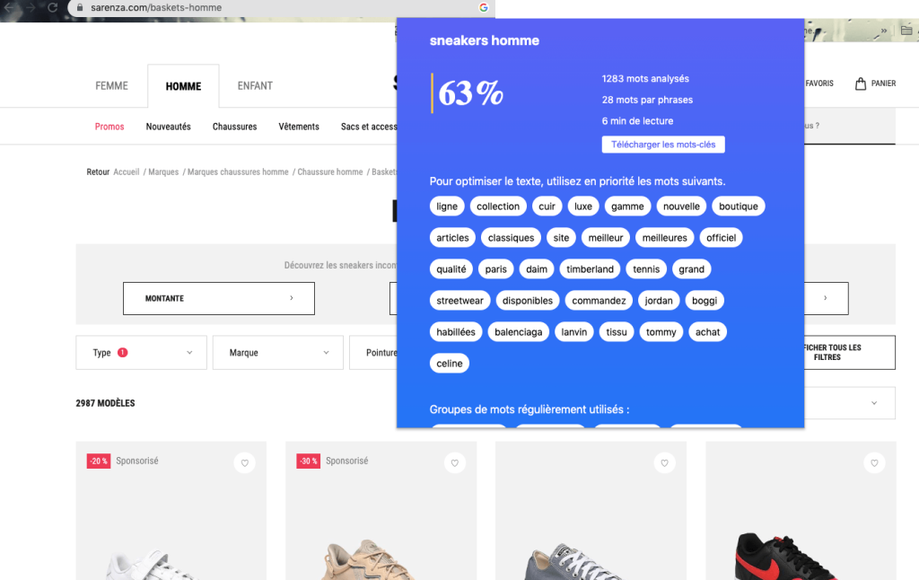The image size is (919, 580).
Task: Go to Retour link in breadcrumb
Action: pos(98,171)
